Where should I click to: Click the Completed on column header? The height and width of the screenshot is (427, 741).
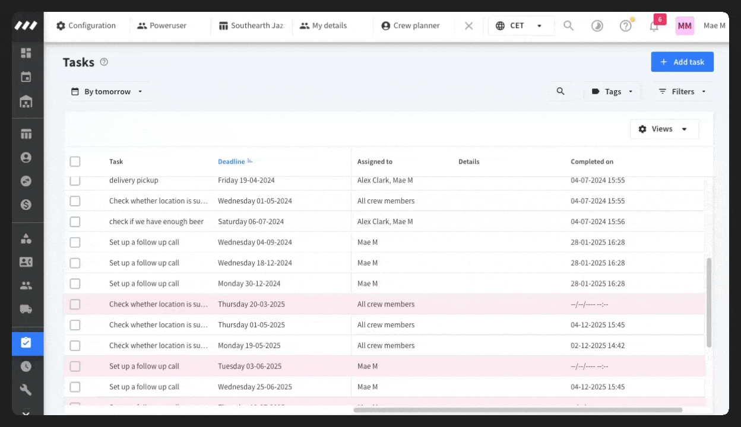[x=592, y=161]
